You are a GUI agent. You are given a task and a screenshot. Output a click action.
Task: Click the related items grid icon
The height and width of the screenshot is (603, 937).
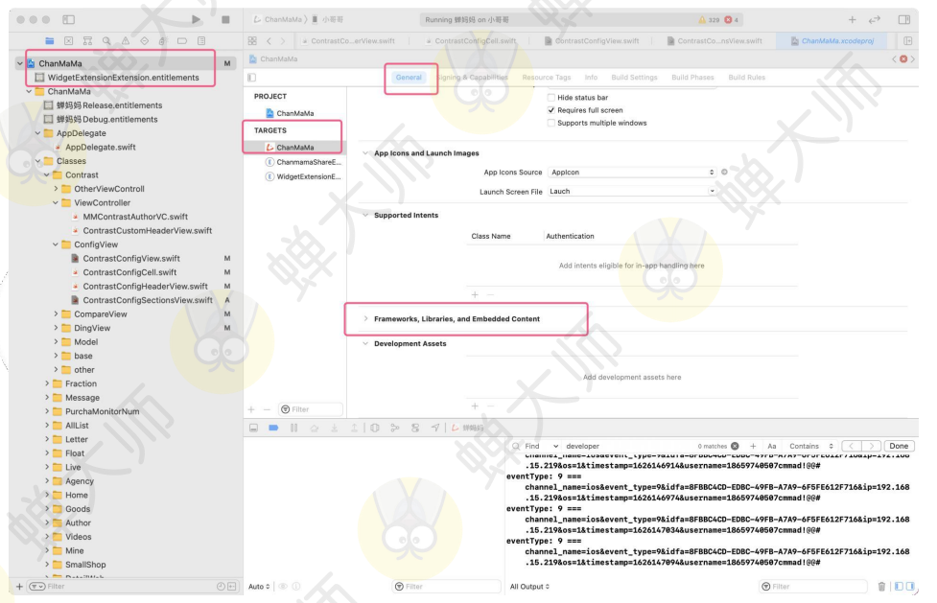click(253, 41)
